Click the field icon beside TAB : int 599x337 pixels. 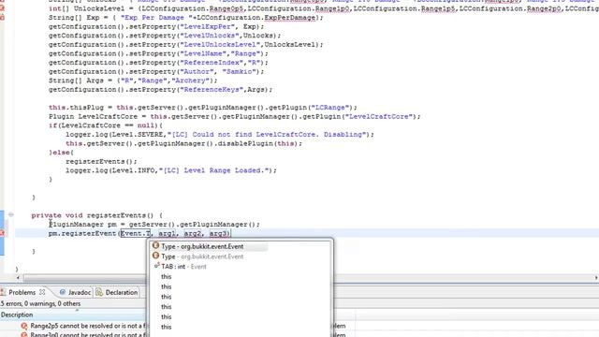pos(156,266)
